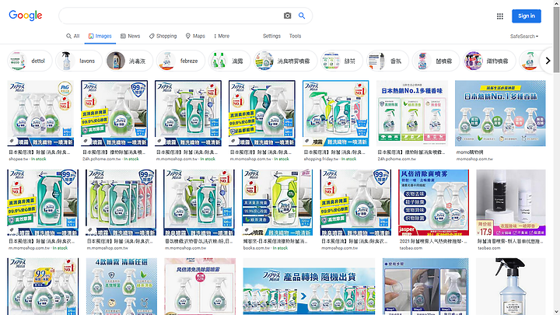The width and height of the screenshot is (560, 315).
Task: Open the books.com.tw yellow refill thumbnail
Action: click(277, 202)
